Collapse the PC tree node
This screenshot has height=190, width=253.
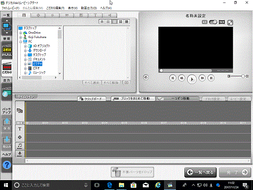[21, 42]
